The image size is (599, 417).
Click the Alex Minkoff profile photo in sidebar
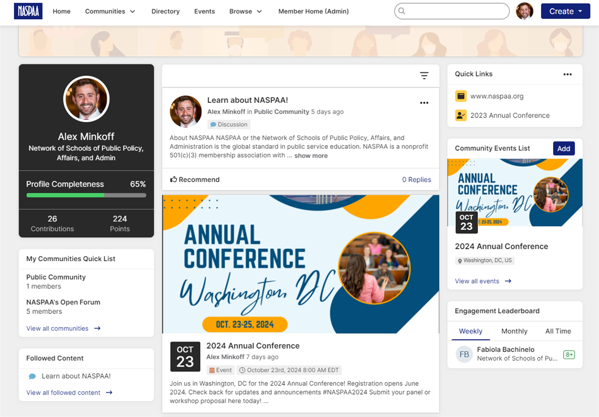tap(86, 99)
